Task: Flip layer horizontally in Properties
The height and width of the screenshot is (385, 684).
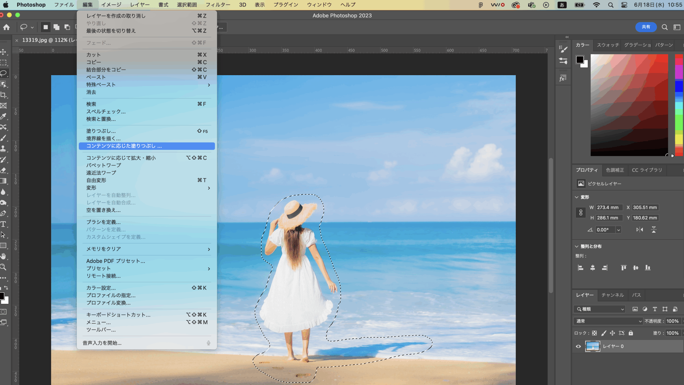Action: click(640, 229)
